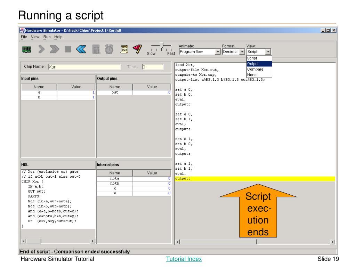Click 'Or (a=x,b=y,out=out);' HDL line
The width and height of the screenshot is (356, 267).
click(x=52, y=221)
